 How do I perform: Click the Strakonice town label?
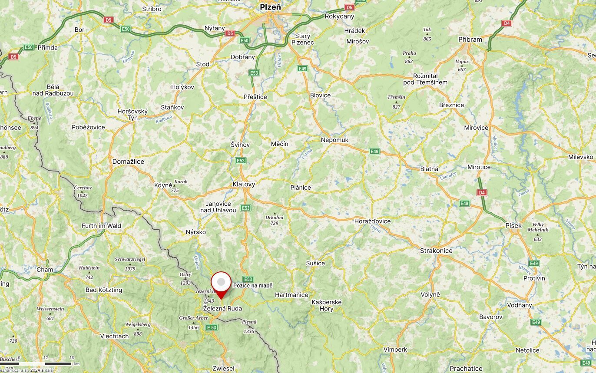pos(436,251)
